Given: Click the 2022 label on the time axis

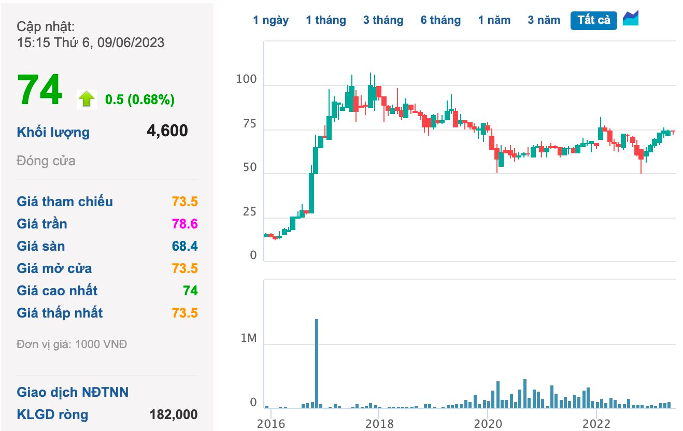Looking at the screenshot, I should 596,423.
